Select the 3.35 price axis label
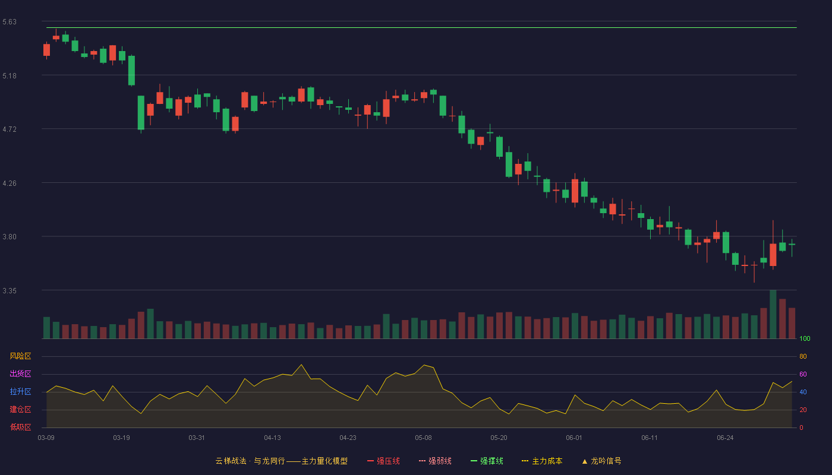 10,291
